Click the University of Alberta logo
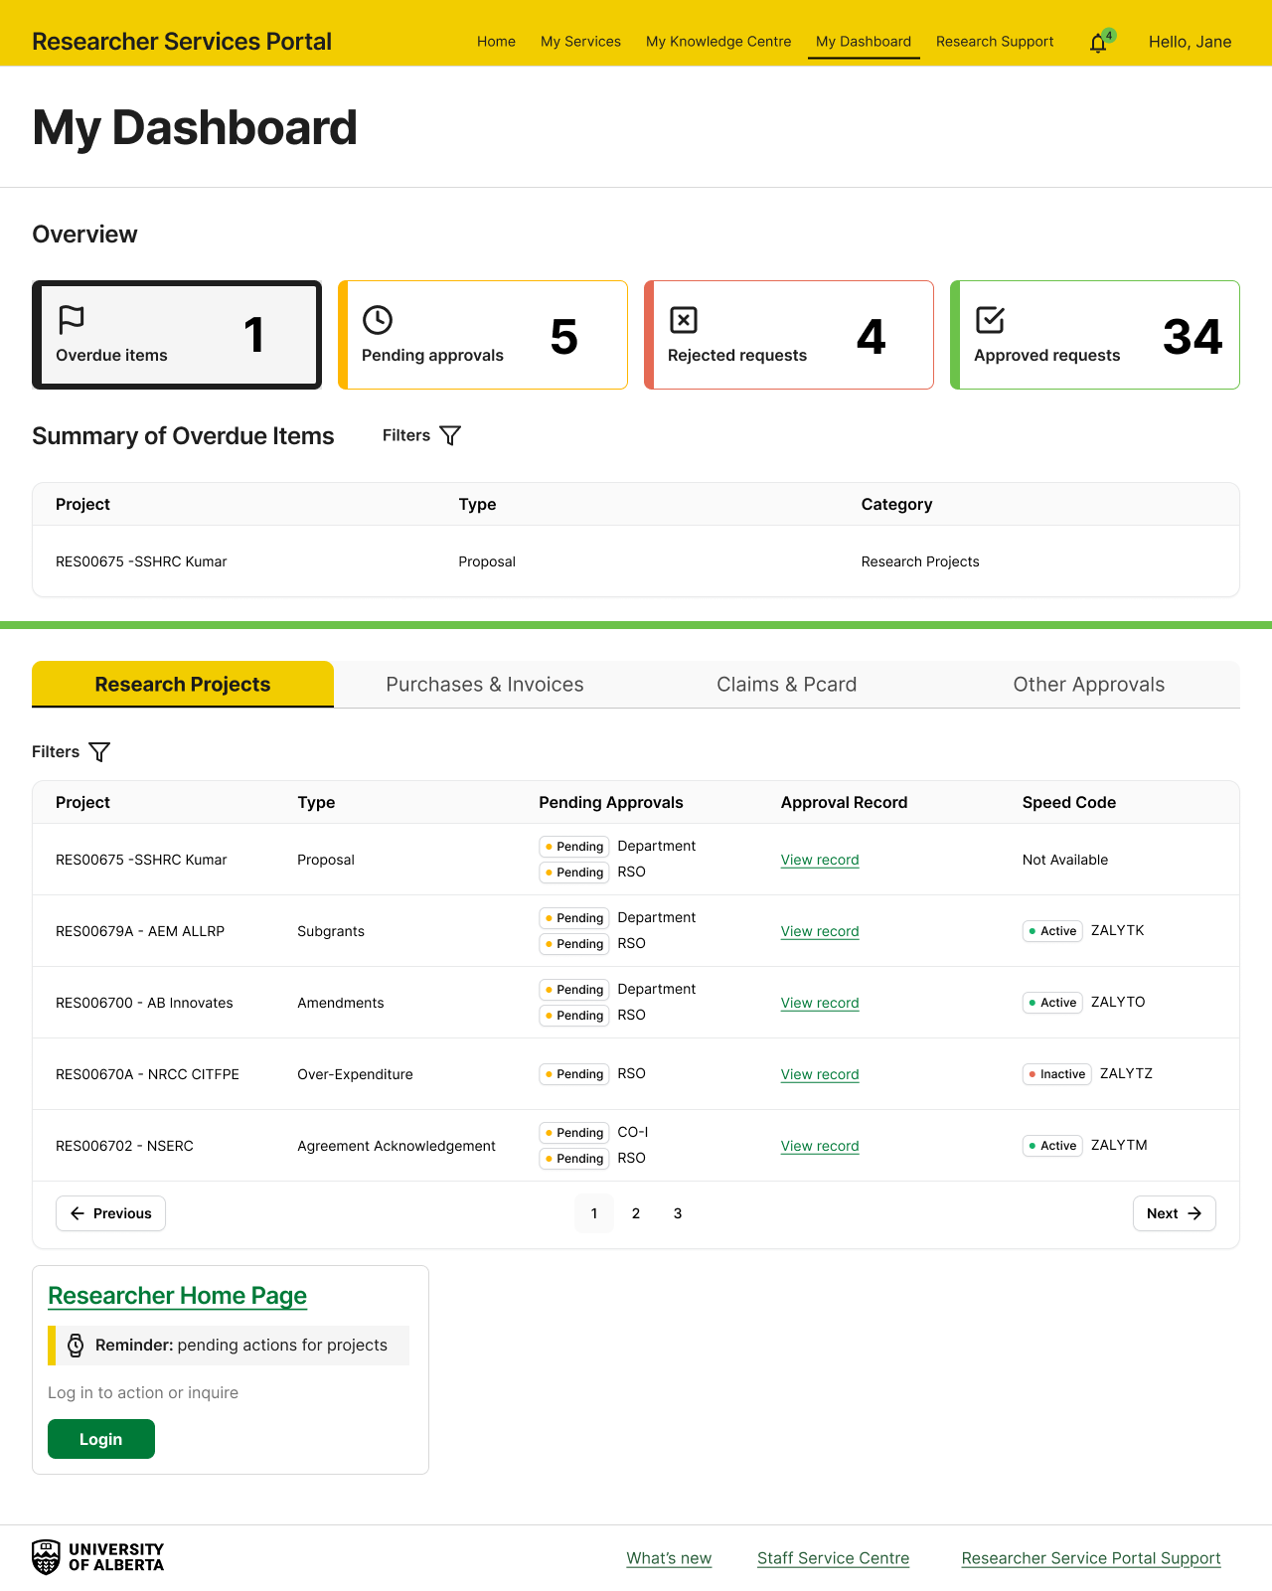The width and height of the screenshot is (1272, 1591). pyautogui.click(x=97, y=1557)
